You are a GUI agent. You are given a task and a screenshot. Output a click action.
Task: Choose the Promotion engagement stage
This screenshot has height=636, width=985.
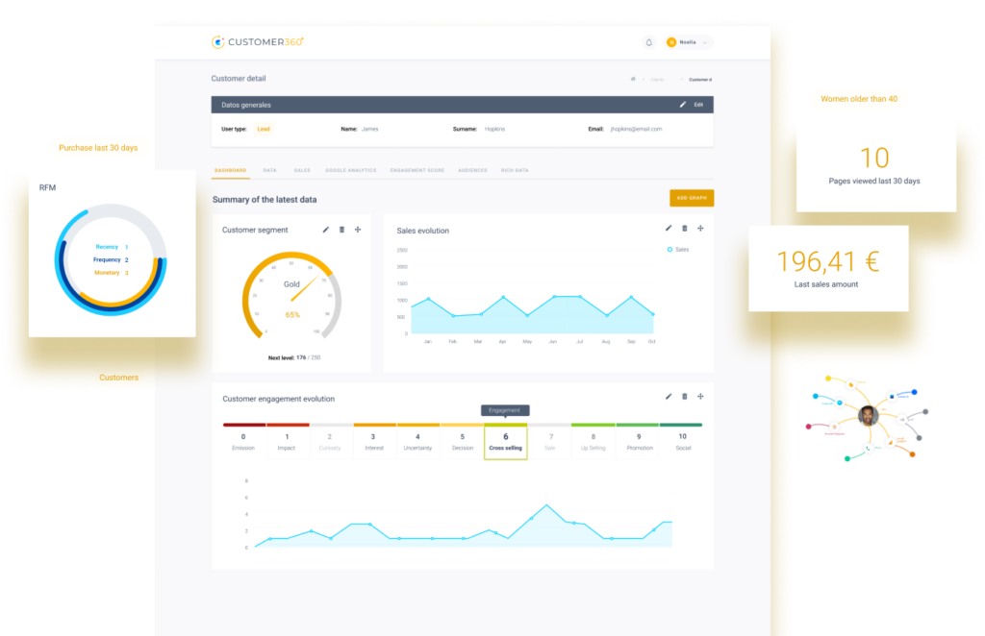click(x=639, y=442)
